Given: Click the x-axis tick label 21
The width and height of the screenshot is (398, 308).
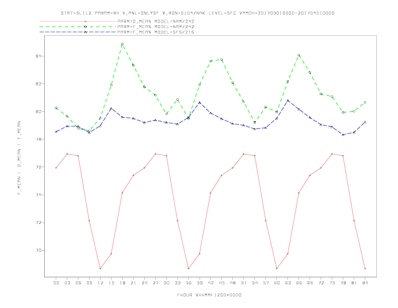Looking at the screenshot, I should [x=133, y=283].
